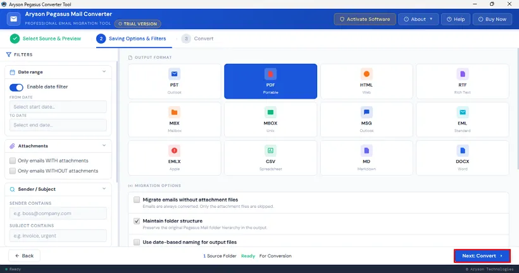Click the From Date start field

58,107
